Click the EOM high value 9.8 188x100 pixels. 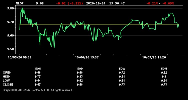coord(164,76)
